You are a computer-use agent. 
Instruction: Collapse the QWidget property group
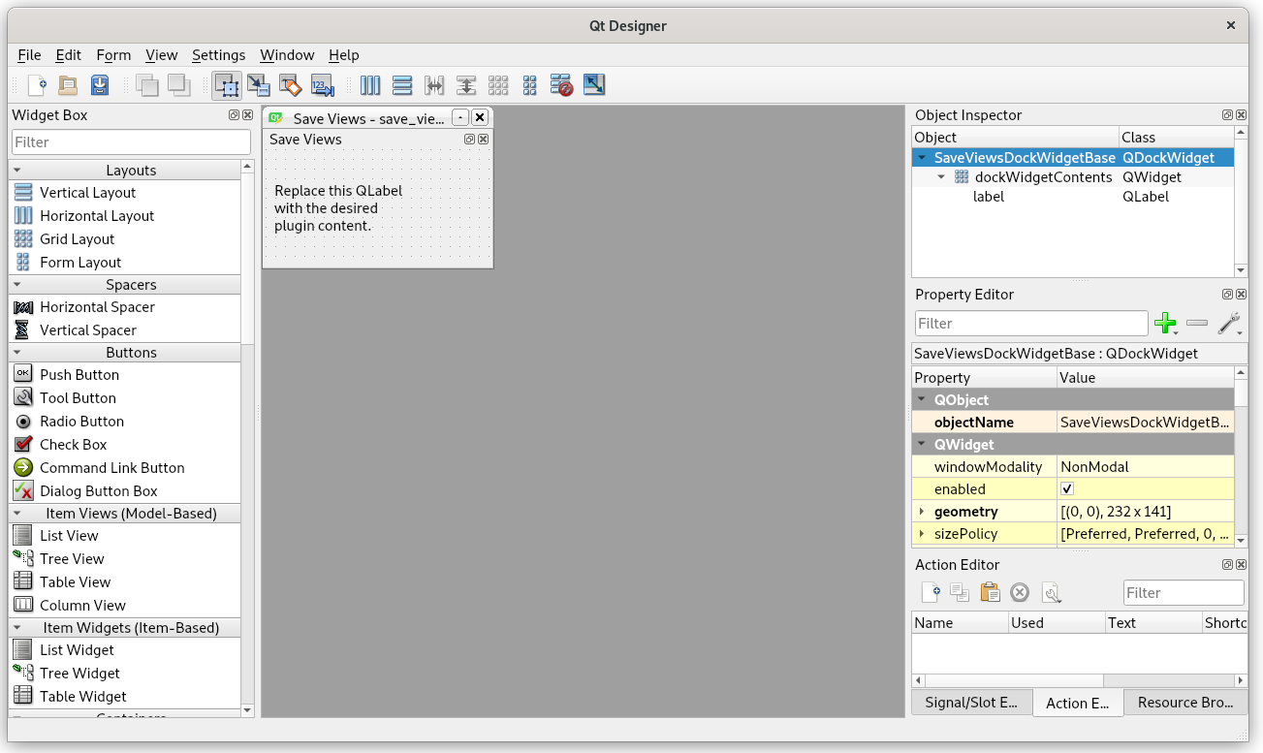[921, 444]
